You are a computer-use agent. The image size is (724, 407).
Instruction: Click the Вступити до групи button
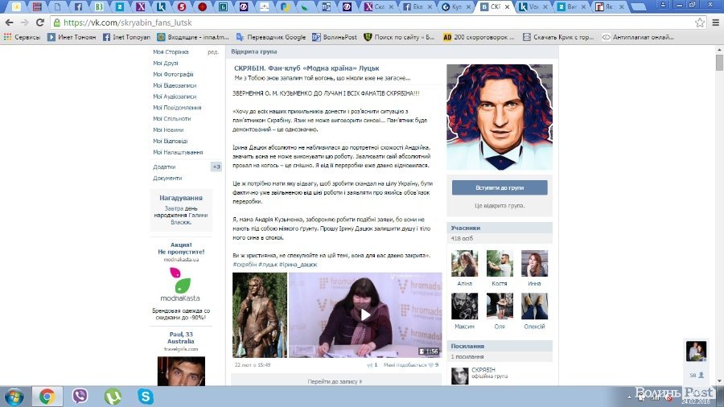click(499, 187)
